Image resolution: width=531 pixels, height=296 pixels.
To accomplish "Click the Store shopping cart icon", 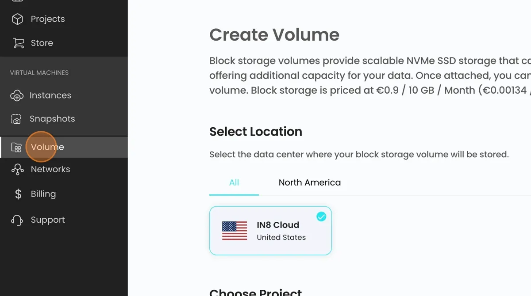I will tap(18, 43).
